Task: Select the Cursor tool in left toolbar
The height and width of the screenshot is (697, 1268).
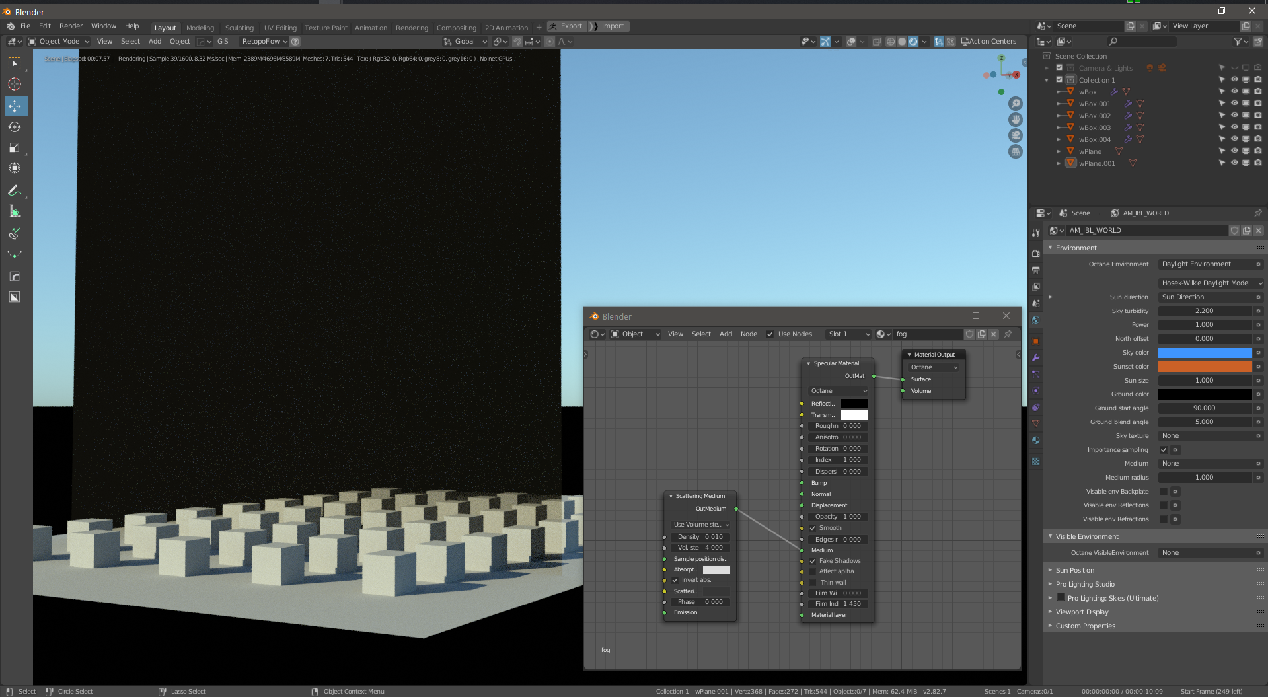Action: coord(15,84)
